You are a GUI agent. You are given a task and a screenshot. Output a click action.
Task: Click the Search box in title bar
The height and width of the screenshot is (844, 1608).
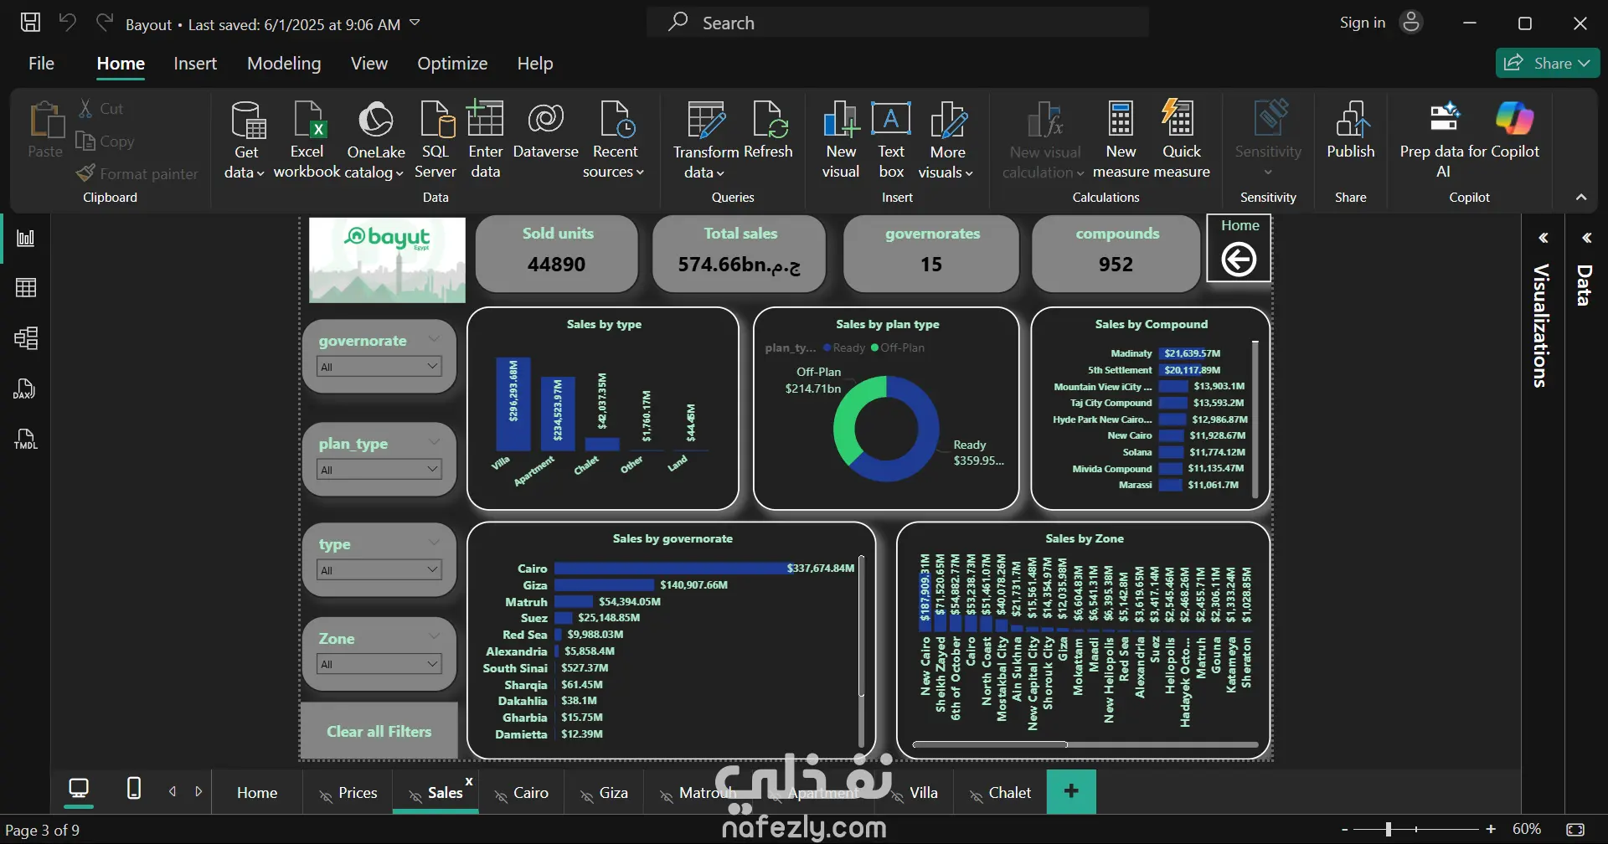point(898,23)
